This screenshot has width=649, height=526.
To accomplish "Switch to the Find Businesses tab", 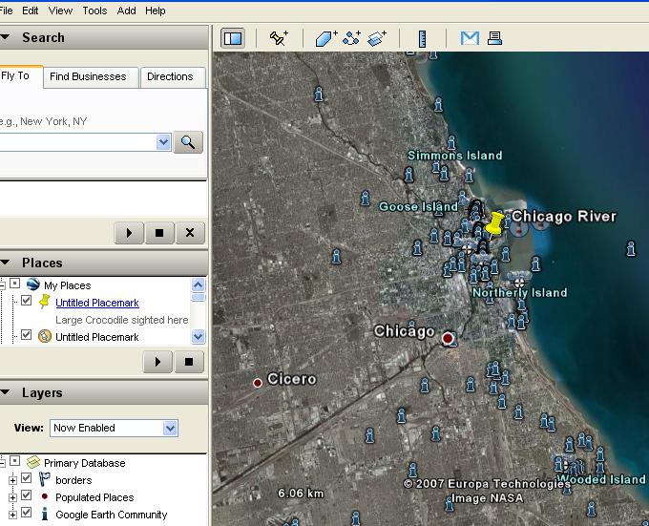I will (x=91, y=77).
